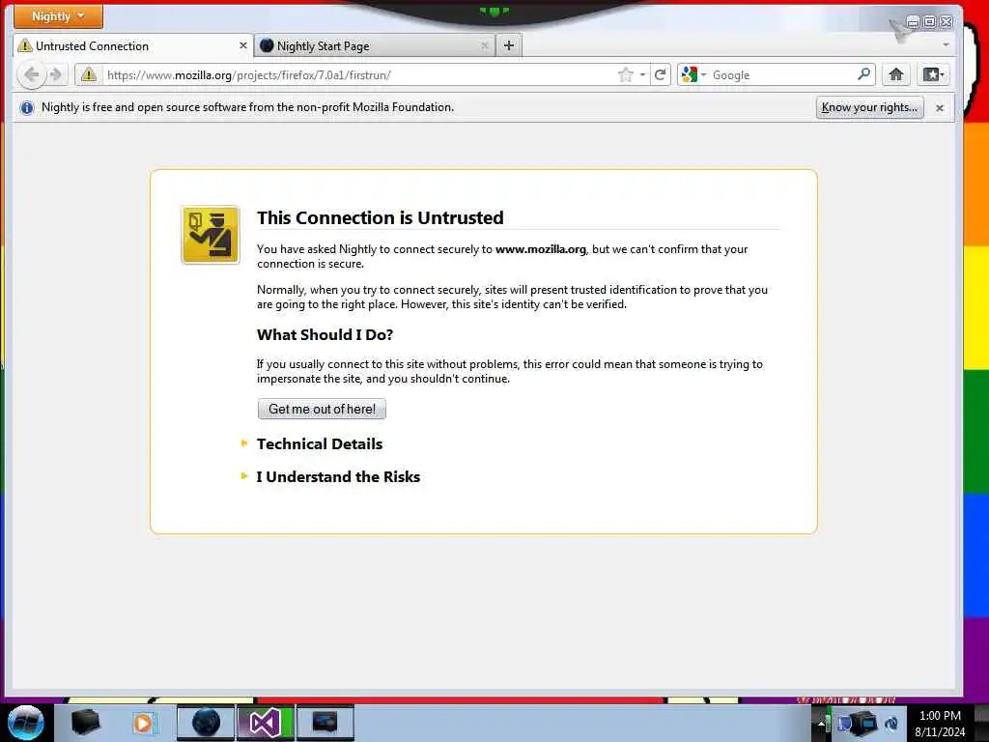The width and height of the screenshot is (989, 742).
Task: Click the What Should I Do? heading
Action: [325, 335]
